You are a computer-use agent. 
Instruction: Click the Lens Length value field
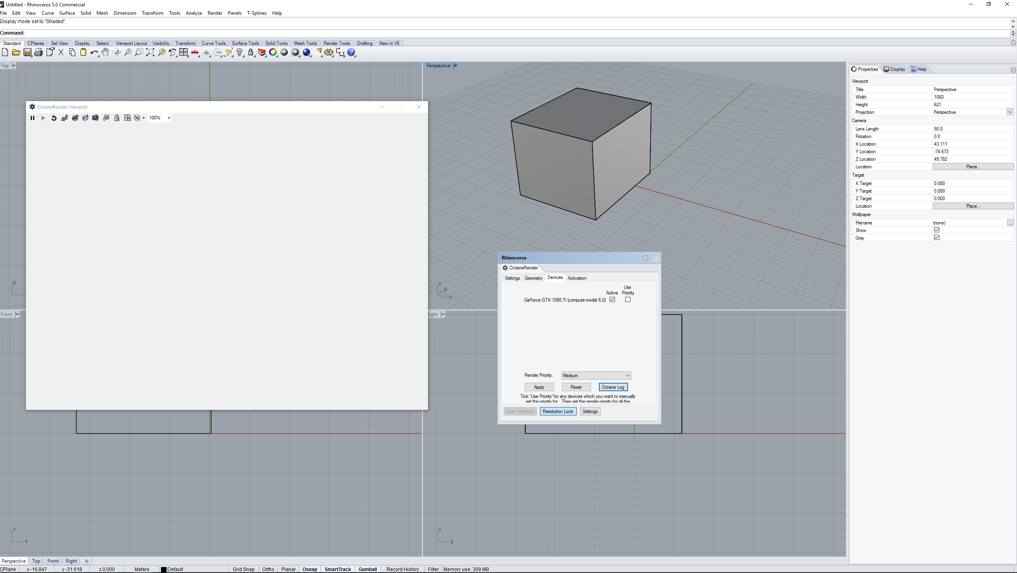(972, 129)
